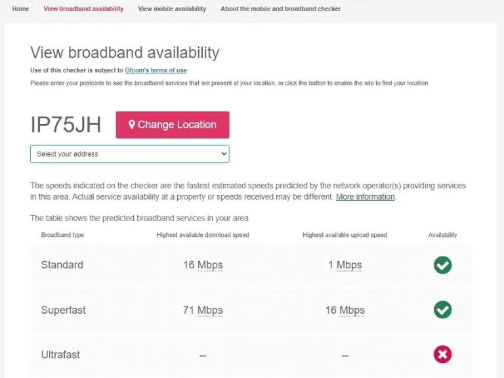Click 71 Mbps Superfast download speed

click(203, 310)
